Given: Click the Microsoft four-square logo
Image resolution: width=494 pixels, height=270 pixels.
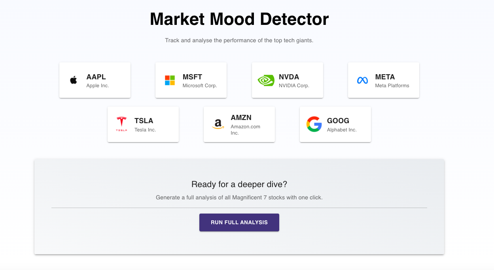Looking at the screenshot, I should pos(170,81).
